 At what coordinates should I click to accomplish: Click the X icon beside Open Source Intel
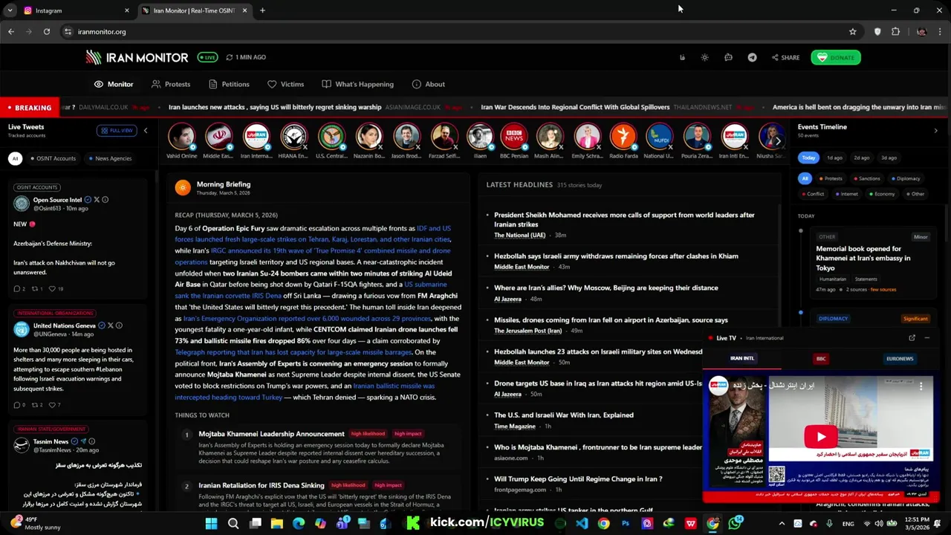pos(97,200)
